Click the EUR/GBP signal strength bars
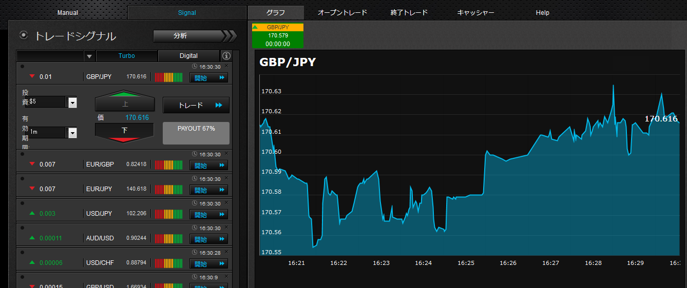687x288 pixels. coord(168,165)
